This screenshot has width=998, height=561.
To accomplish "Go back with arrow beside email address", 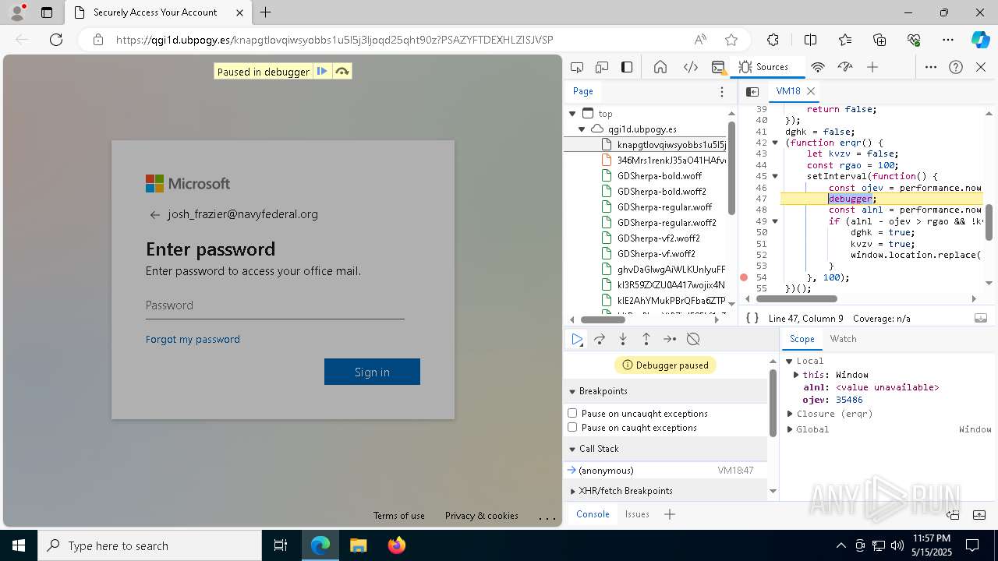I will click(x=154, y=215).
